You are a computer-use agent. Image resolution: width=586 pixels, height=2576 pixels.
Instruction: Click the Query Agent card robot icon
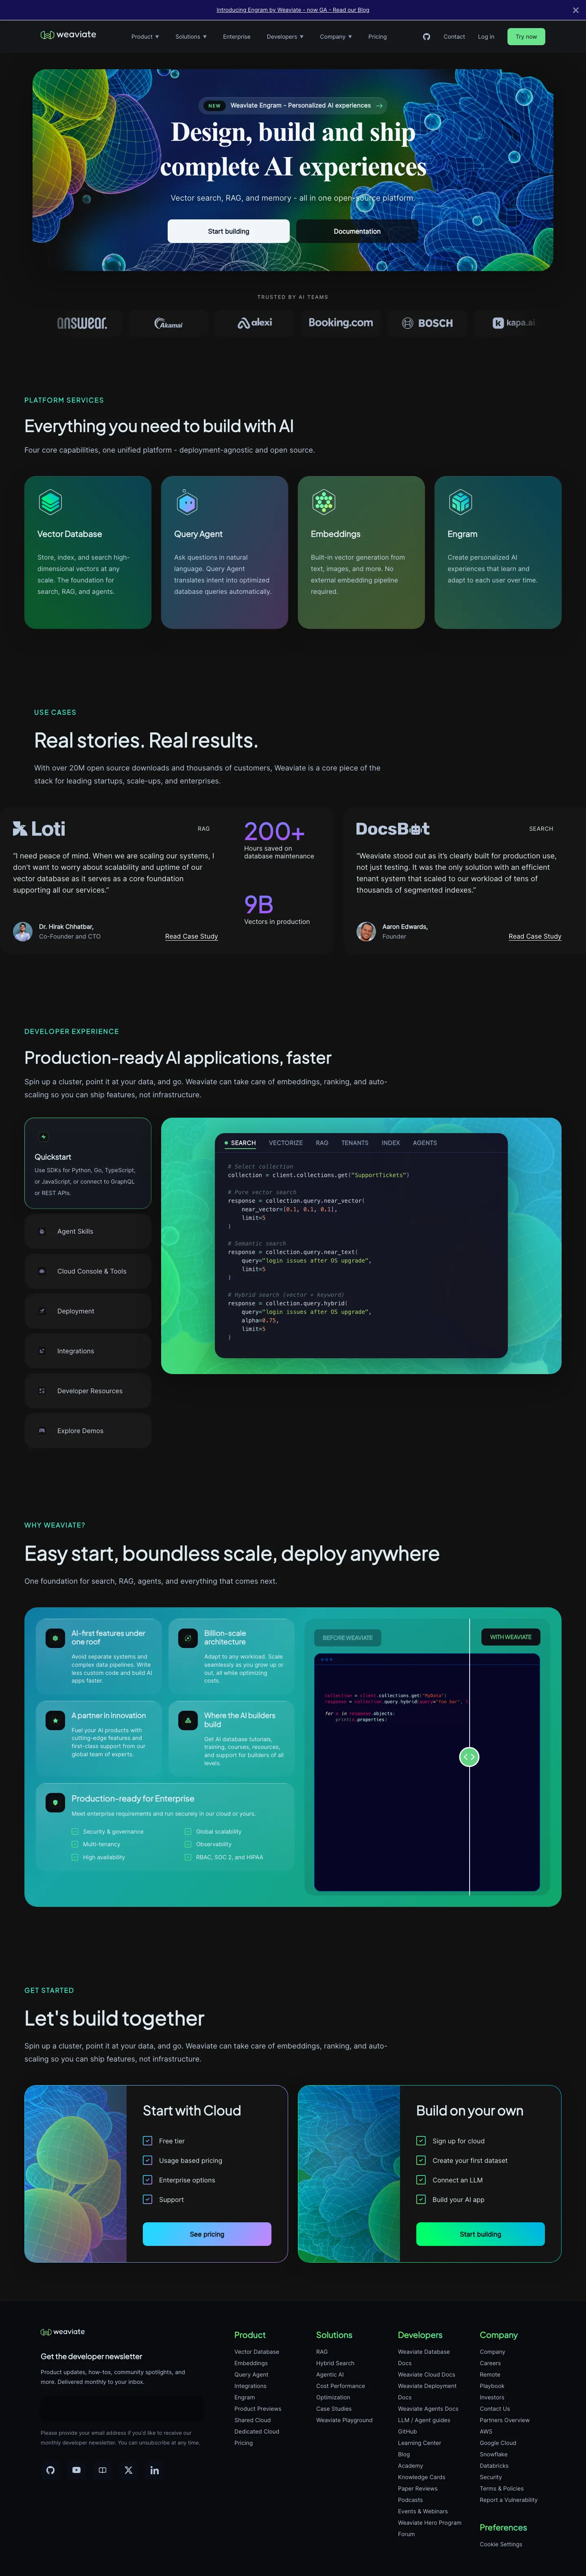click(187, 501)
